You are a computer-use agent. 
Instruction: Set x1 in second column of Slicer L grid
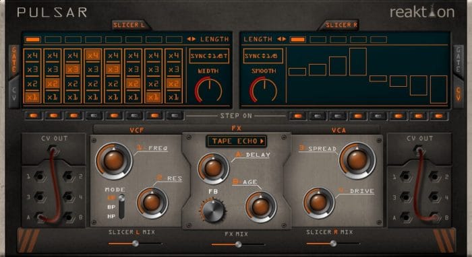click(53, 98)
